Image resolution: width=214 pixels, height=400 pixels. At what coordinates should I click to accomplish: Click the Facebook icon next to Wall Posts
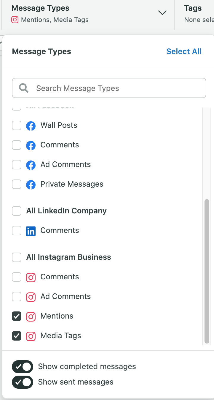31,125
